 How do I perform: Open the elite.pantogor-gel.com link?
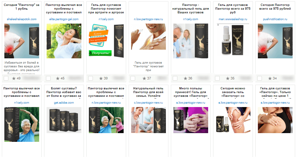coord(64,19)
